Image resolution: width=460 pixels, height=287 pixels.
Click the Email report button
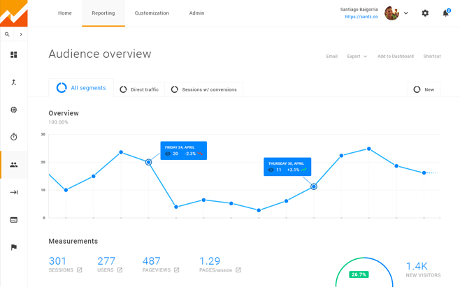click(x=332, y=57)
